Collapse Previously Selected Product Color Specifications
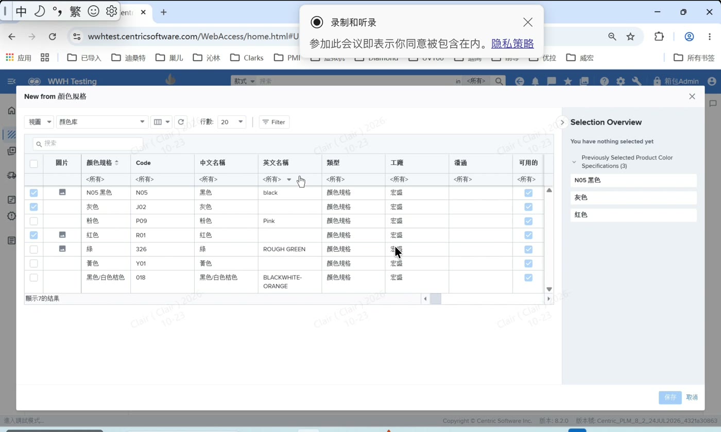Image resolution: width=721 pixels, height=432 pixels. coord(574,162)
